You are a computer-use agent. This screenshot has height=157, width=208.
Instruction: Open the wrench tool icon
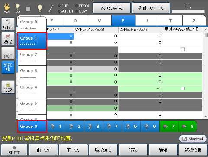[51, 8]
